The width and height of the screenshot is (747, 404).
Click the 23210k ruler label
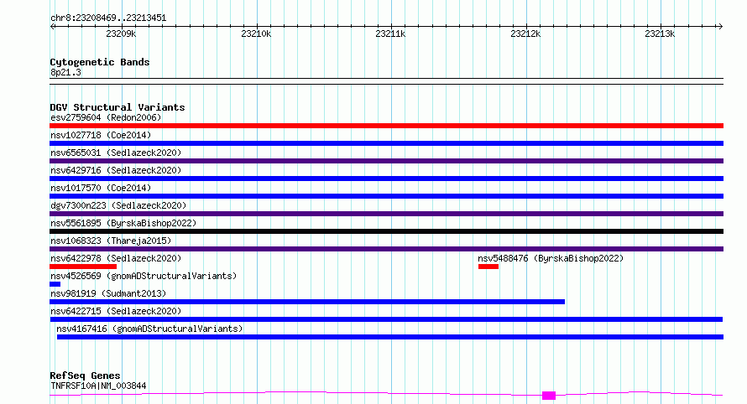pos(256,34)
